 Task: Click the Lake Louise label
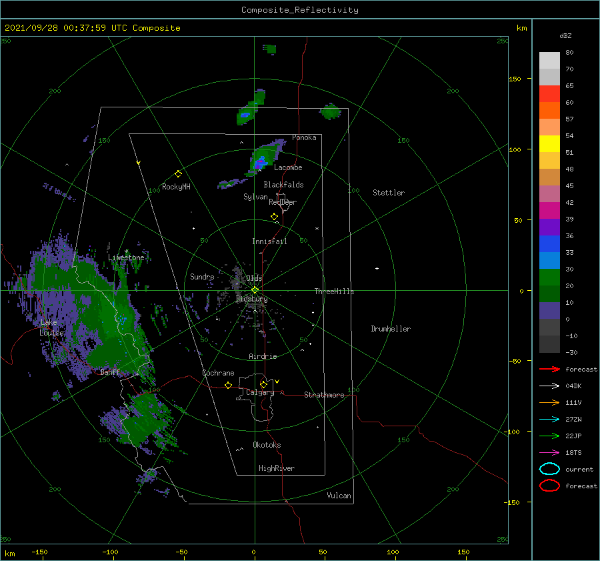[51, 328]
